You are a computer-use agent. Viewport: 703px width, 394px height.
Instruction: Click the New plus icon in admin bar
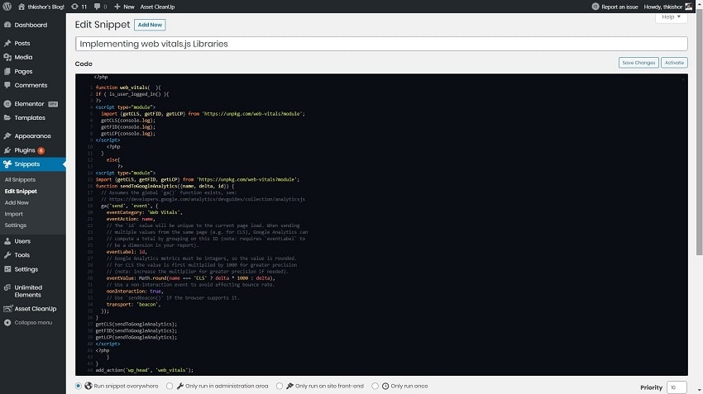click(117, 7)
